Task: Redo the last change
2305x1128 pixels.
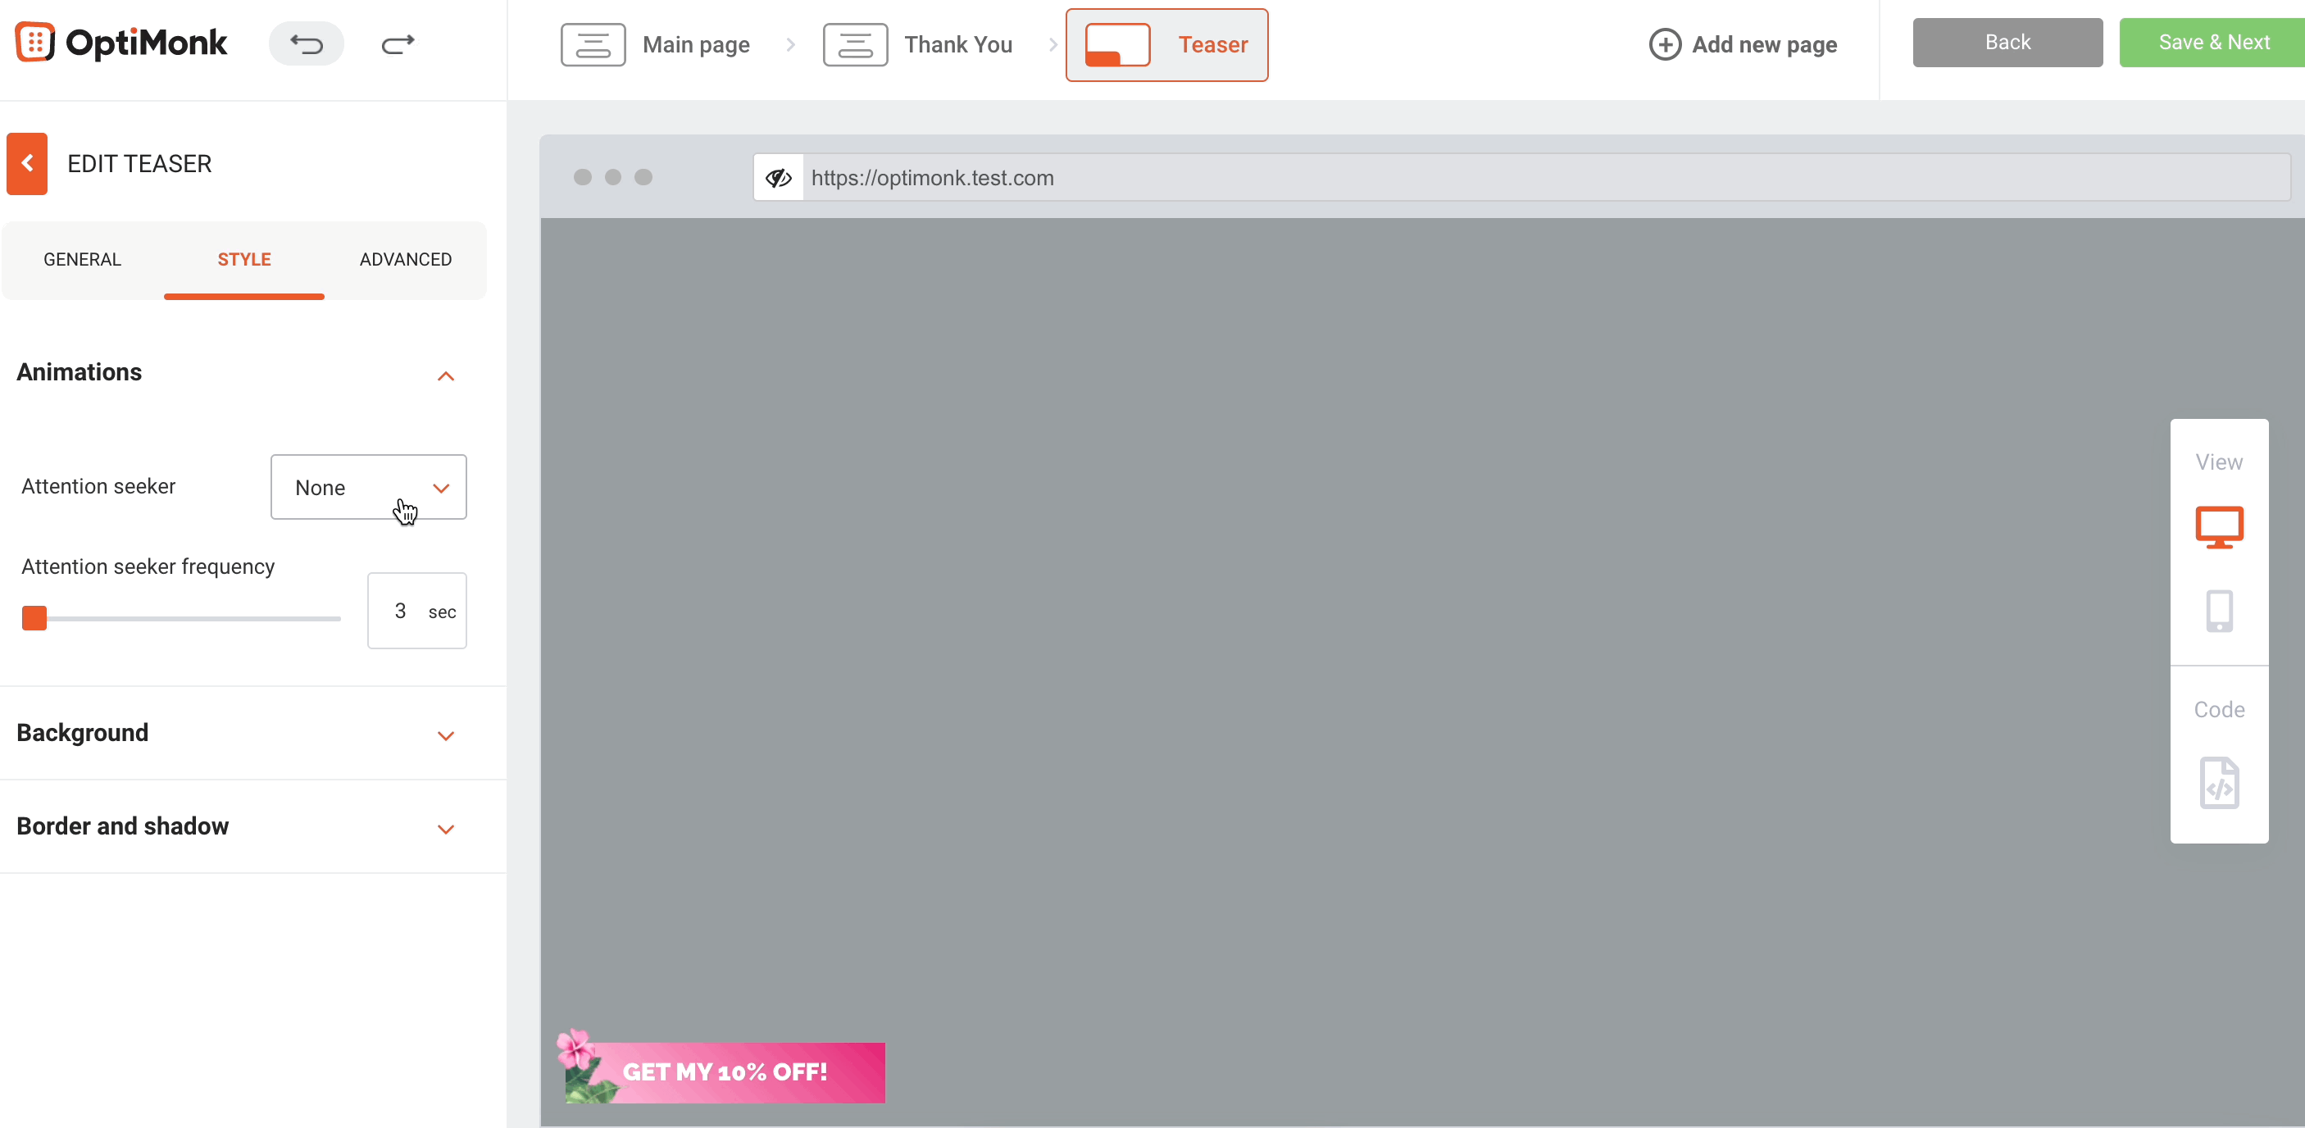Action: (398, 43)
